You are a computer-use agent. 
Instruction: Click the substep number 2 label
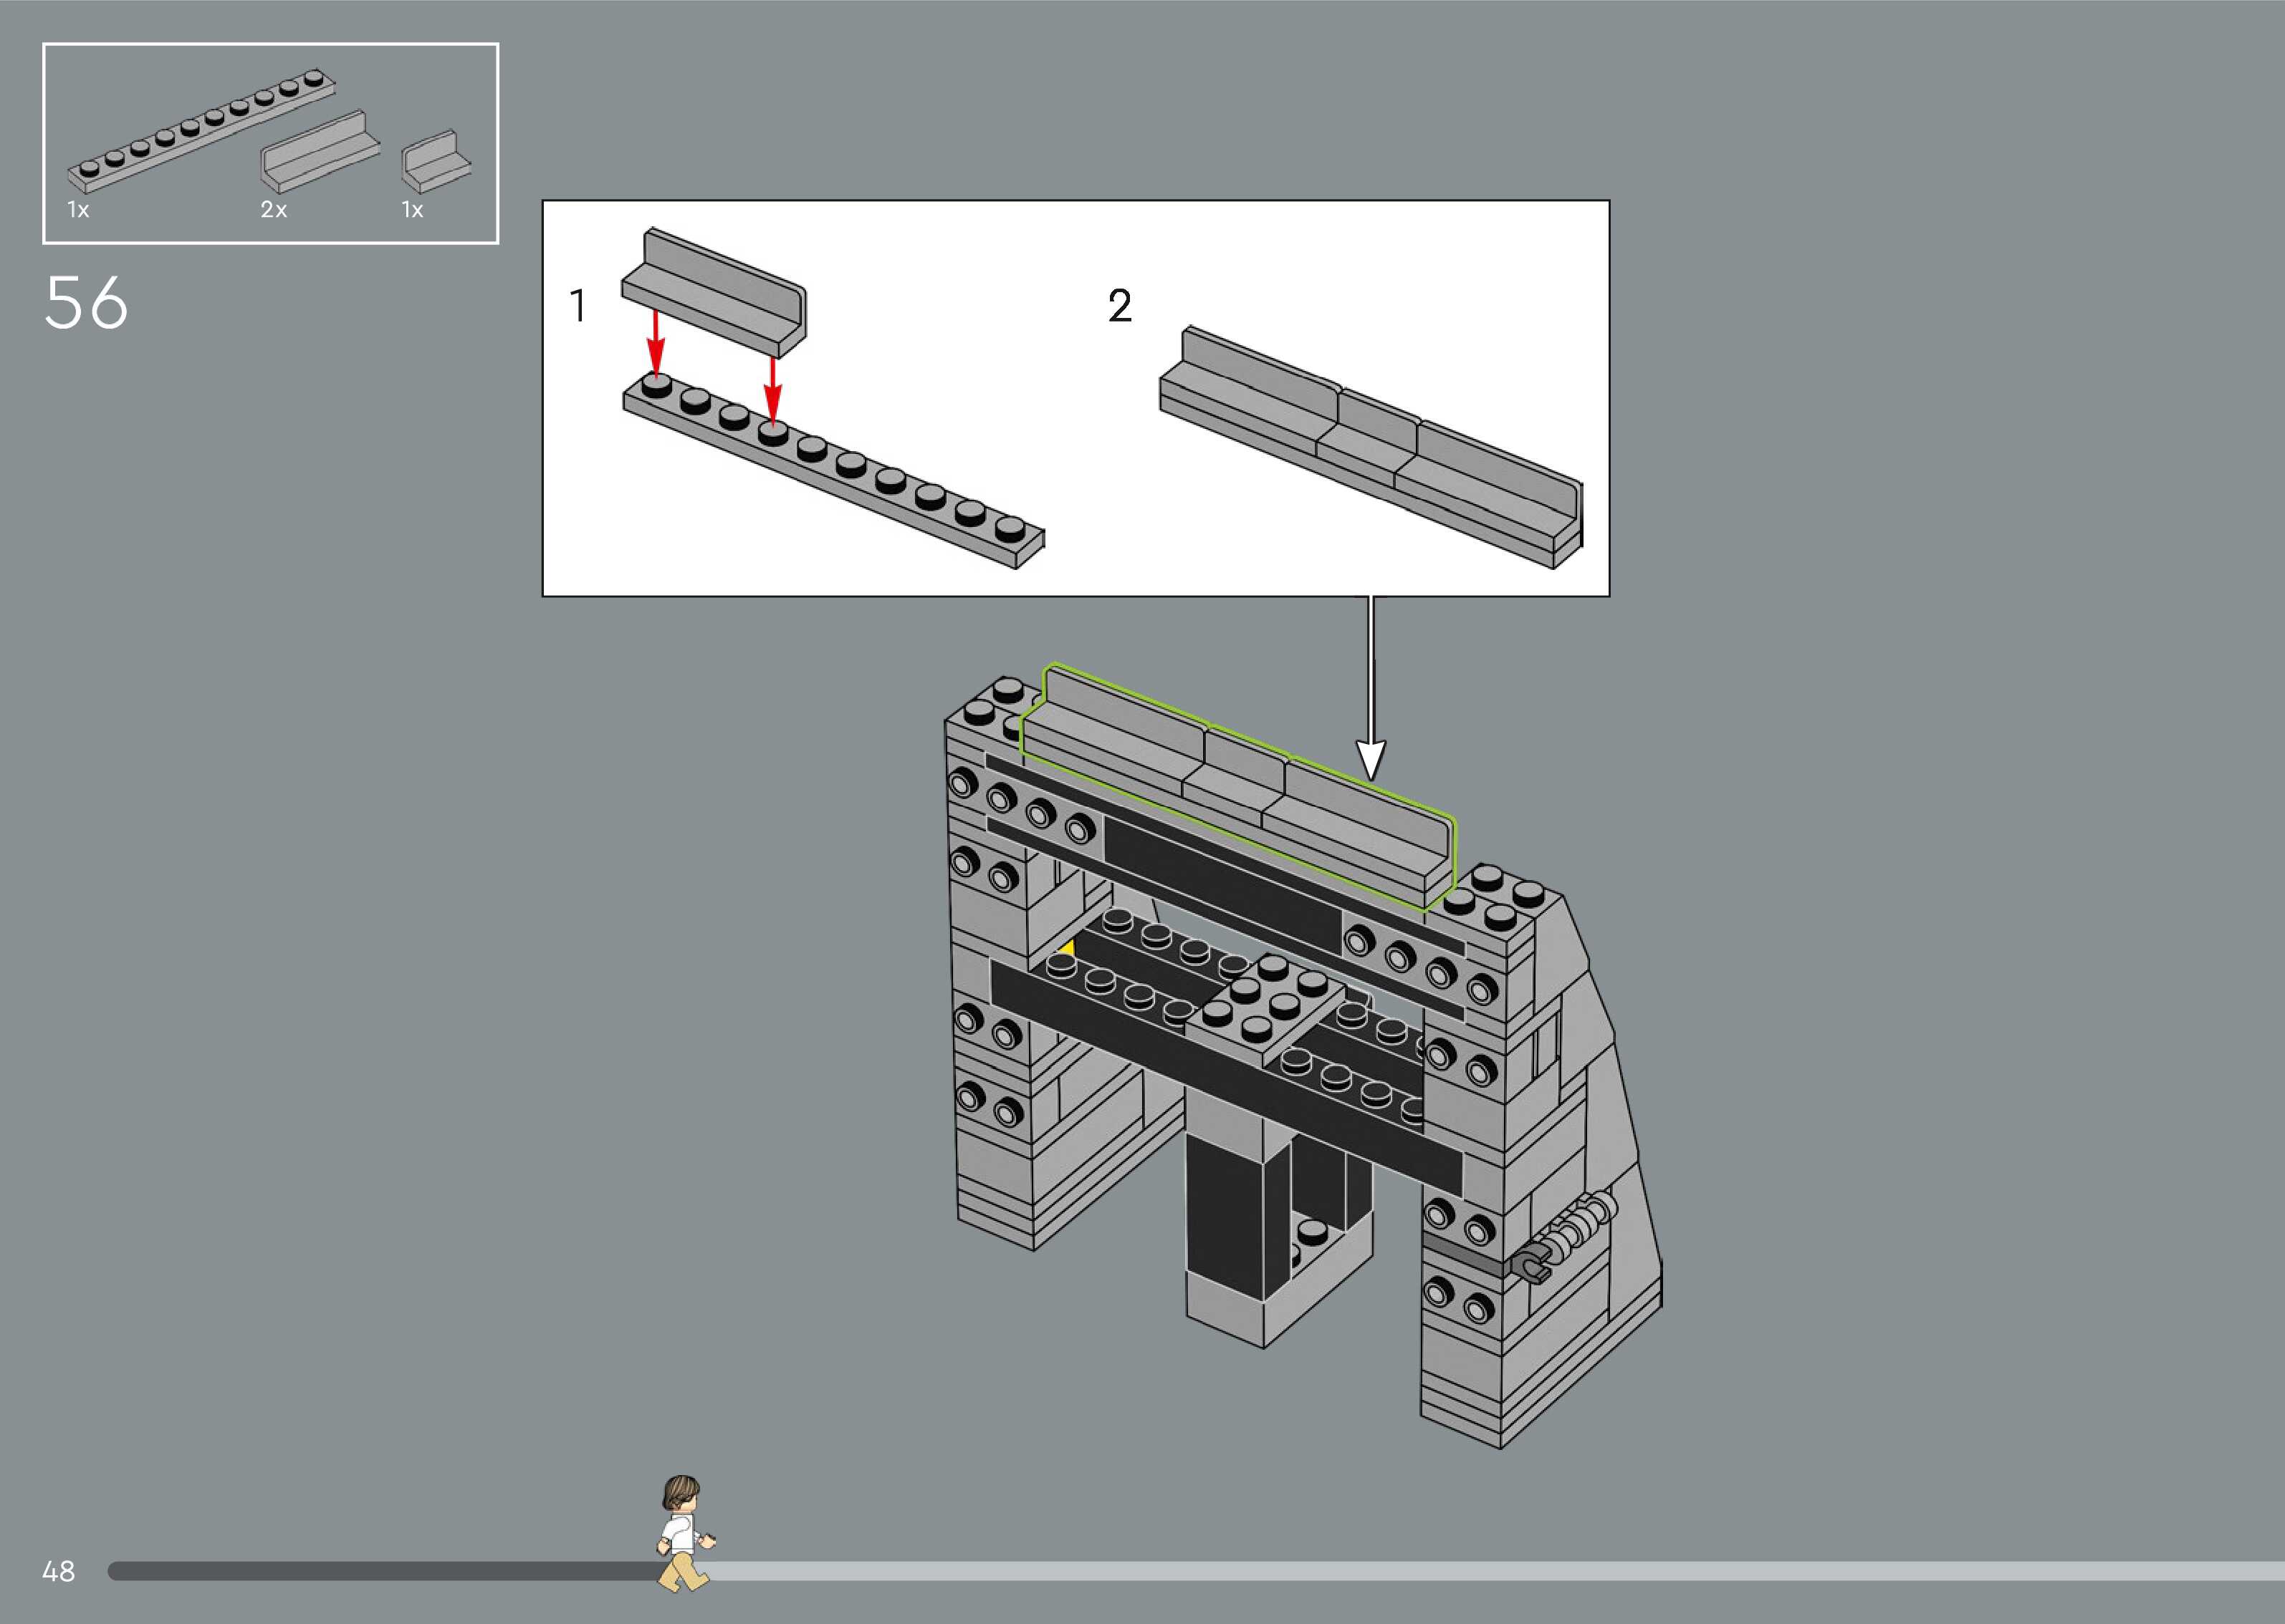1119,305
